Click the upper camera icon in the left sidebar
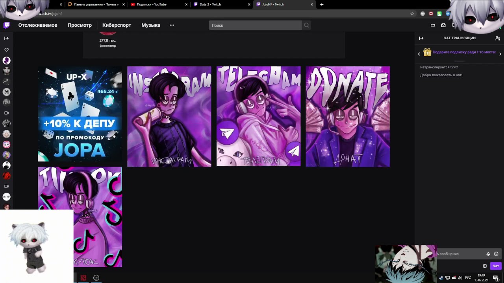Viewport: 504px width, 283px height. (6, 113)
